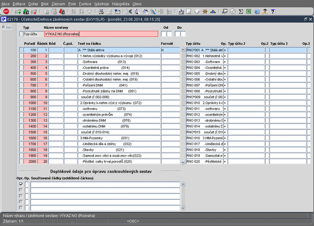Click the green Excel export icon

coord(249,12)
